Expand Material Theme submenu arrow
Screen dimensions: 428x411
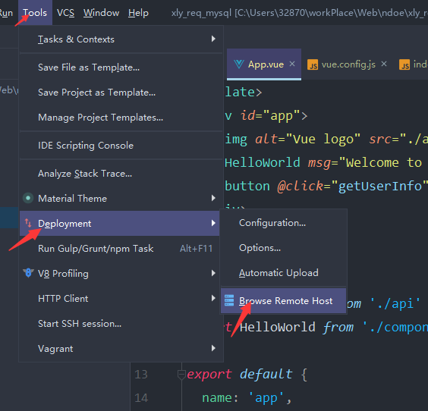(x=213, y=198)
